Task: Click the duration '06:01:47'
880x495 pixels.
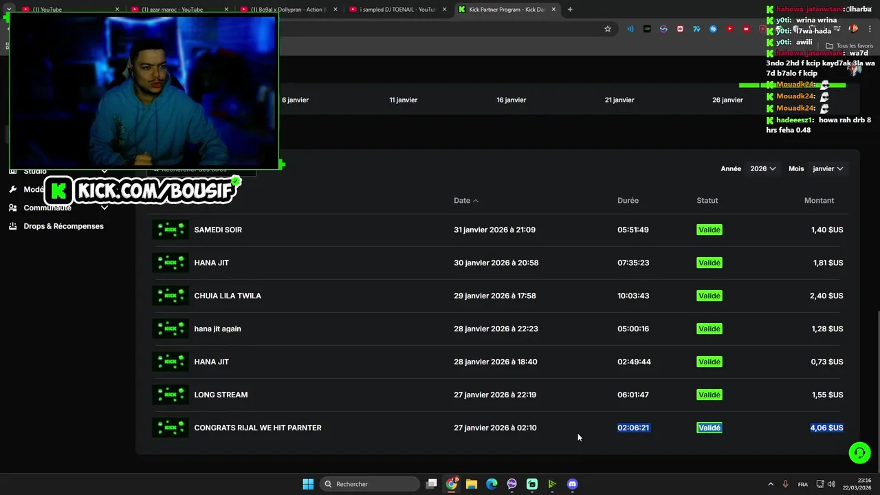Action: point(632,395)
